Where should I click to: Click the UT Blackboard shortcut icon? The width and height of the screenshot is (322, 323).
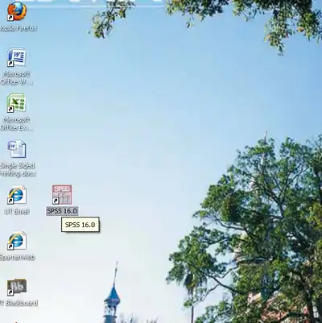click(x=17, y=287)
